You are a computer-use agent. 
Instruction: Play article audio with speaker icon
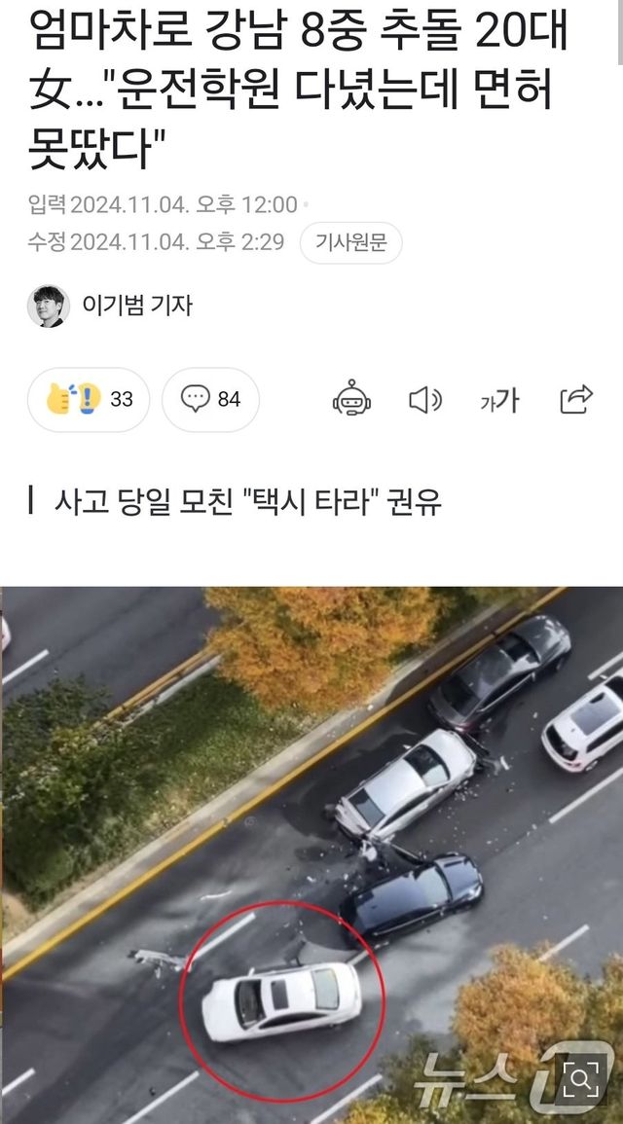pos(425,400)
